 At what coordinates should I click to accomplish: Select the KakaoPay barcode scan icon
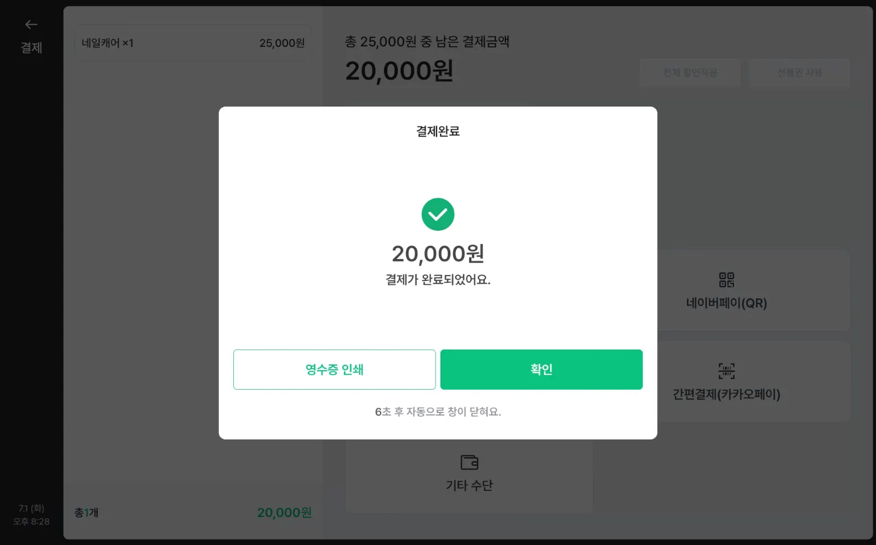point(726,371)
